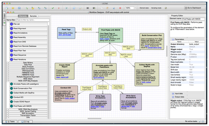
Task: Open the 3: Log panel
Action: click(25, 121)
